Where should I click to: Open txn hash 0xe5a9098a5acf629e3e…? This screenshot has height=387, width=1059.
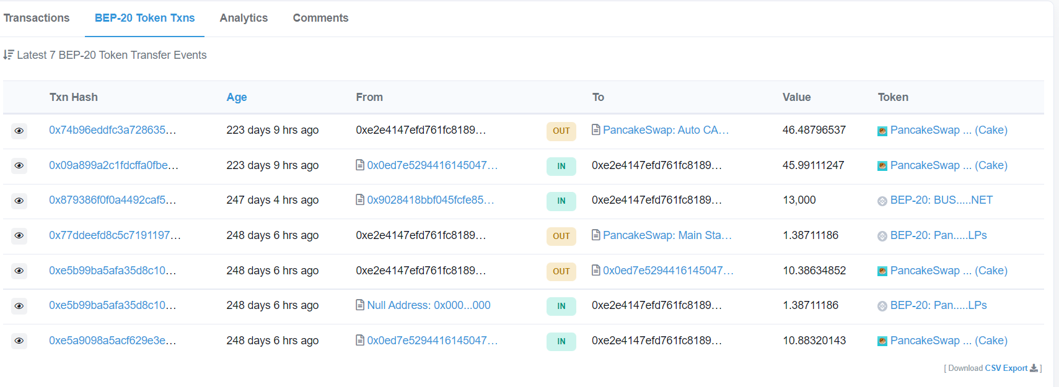[x=113, y=341]
